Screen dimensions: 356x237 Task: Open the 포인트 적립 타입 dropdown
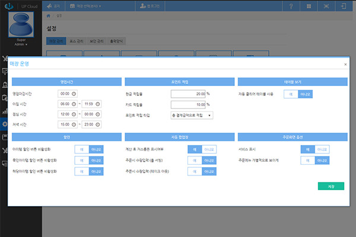point(192,114)
